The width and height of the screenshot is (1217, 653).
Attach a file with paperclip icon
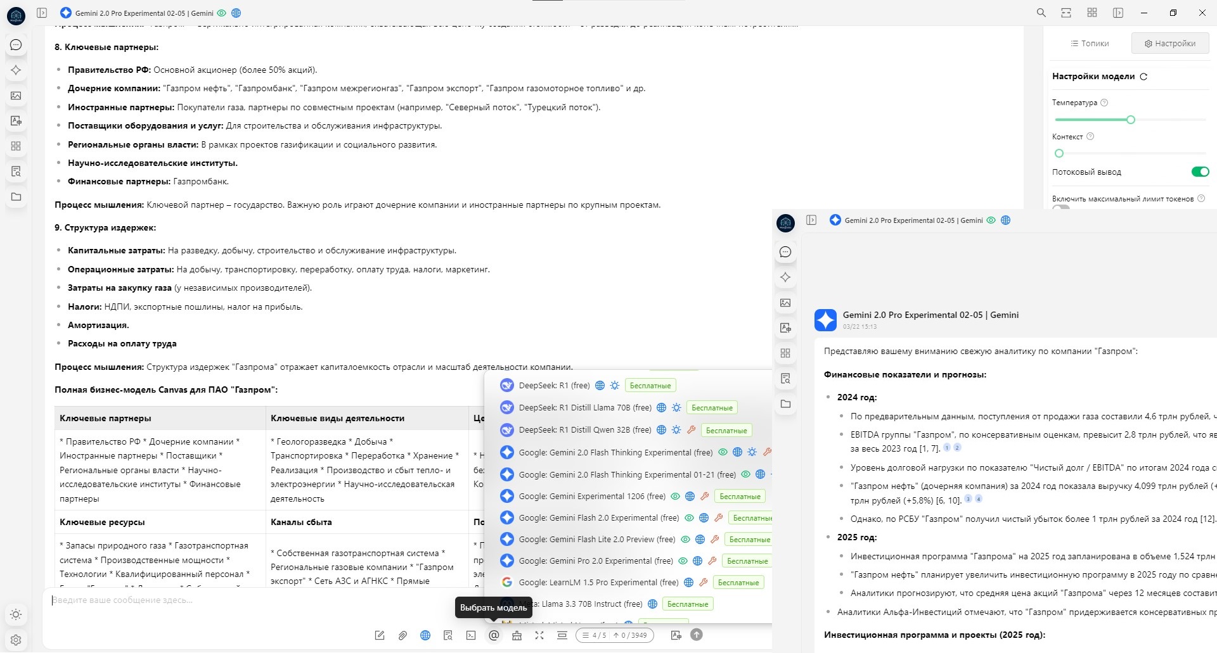click(402, 635)
